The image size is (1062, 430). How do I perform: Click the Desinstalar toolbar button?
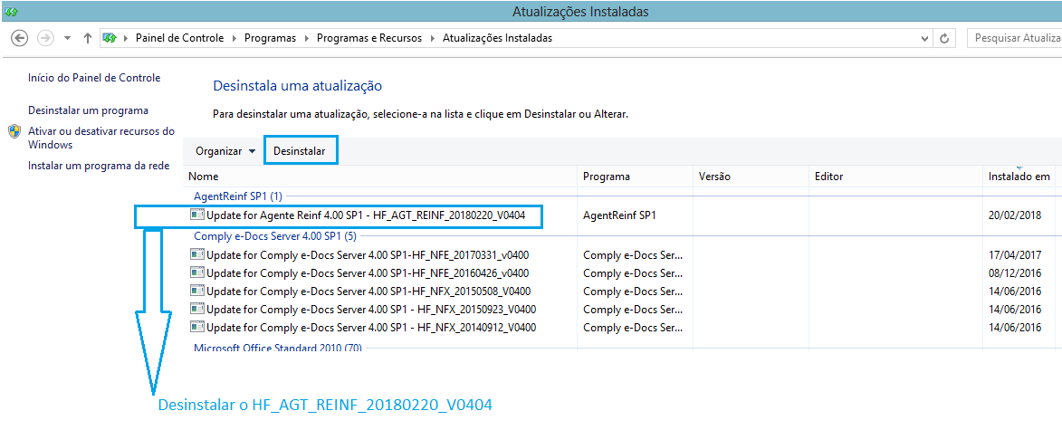(x=300, y=152)
